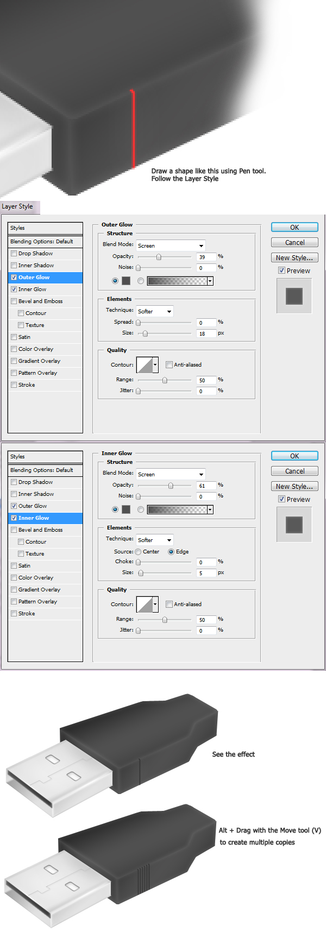Enable Contour sub-option in the upper dialog
This screenshot has width=326, height=951.
click(x=21, y=313)
